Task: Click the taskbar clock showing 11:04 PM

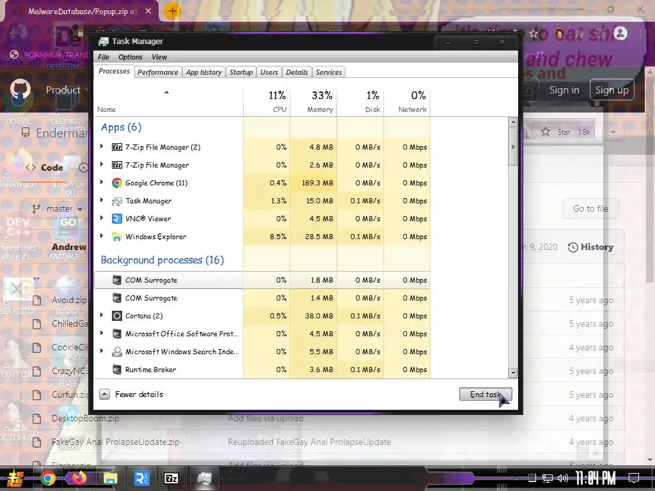Action: [x=596, y=478]
